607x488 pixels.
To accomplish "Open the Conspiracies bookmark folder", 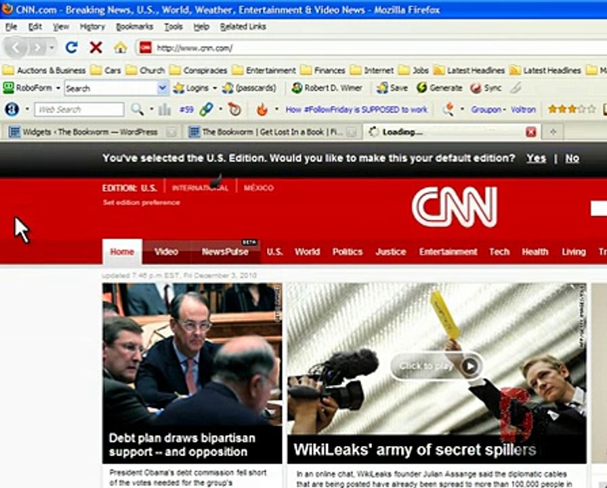I will pyautogui.click(x=198, y=70).
